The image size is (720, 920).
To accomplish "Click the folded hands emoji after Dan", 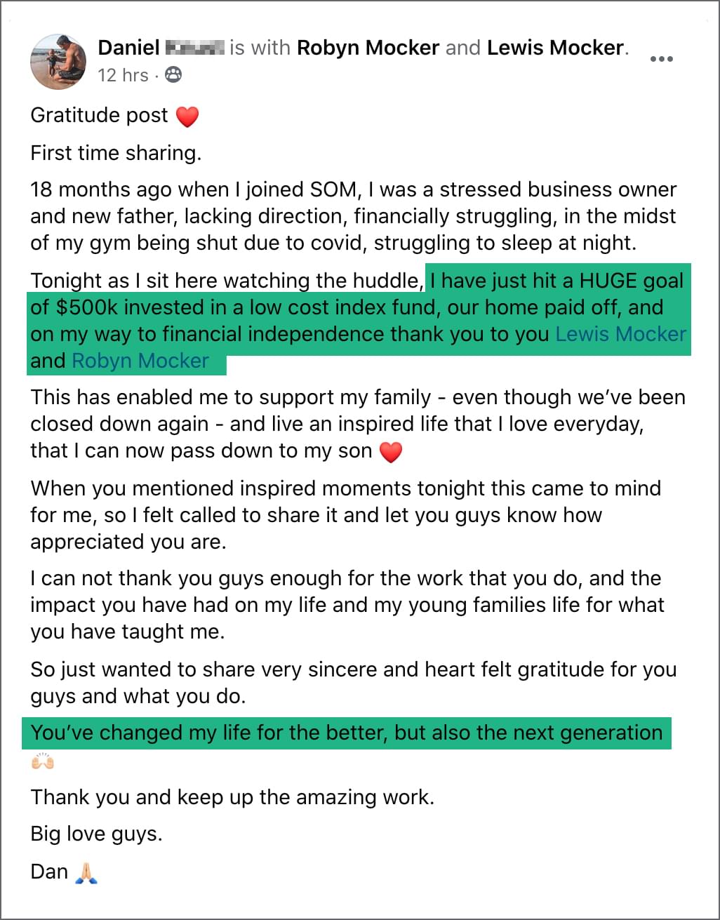I will [x=86, y=872].
